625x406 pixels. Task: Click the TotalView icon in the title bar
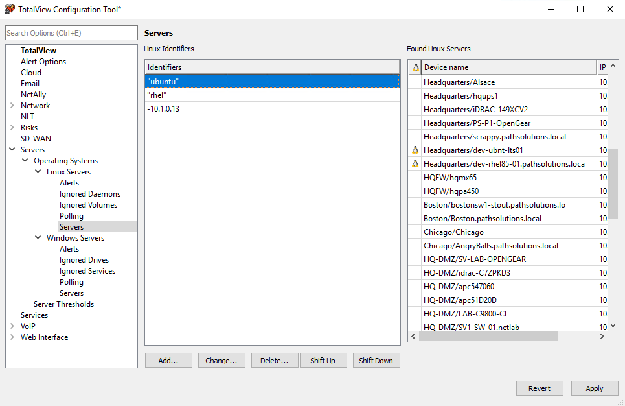(x=10, y=9)
